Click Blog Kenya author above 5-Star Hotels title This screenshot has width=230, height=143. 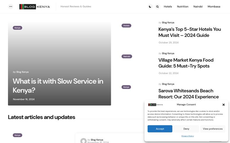[x=168, y=23]
